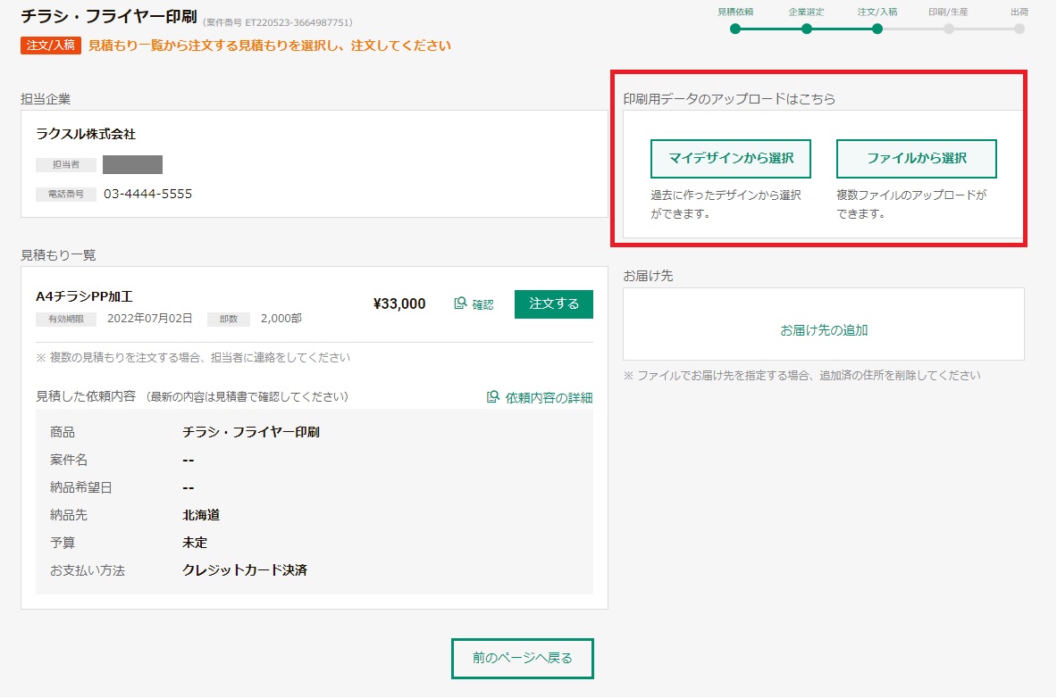Select the A4チラシPP加工 quote title
This screenshot has height=698, width=1057.
84,296
